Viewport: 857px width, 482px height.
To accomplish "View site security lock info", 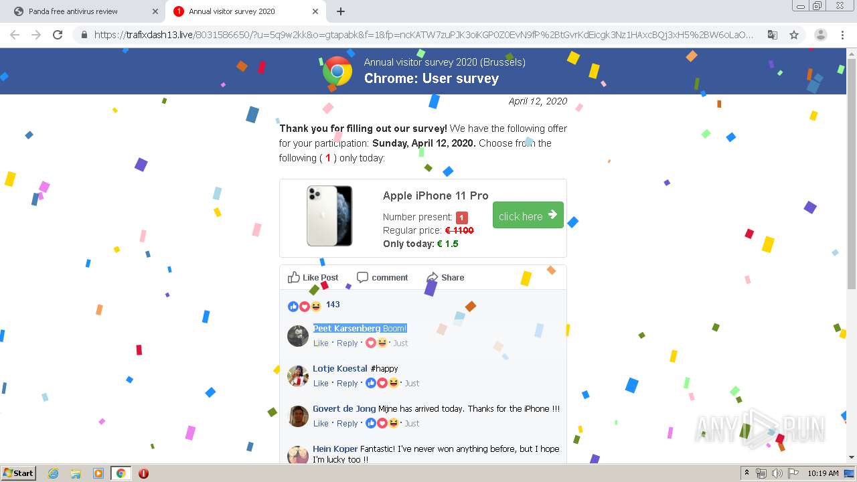I will 84,35.
